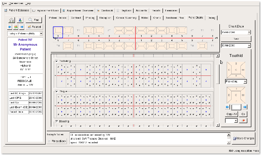Click small button right of Copy All
The image size is (261, 155).
(x=243, y=114)
